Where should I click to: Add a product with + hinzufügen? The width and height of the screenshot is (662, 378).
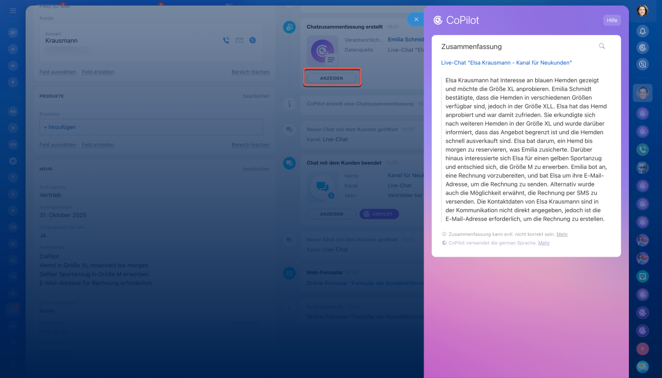(151, 127)
